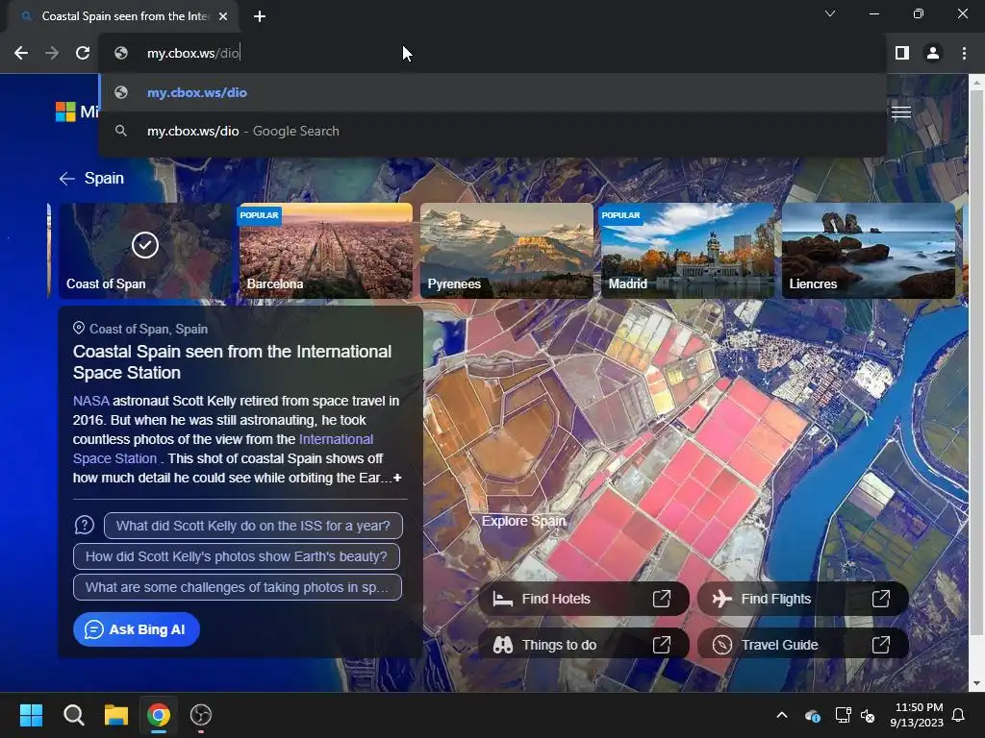
Task: Click the Coastal Spain headline text
Action: point(232,362)
